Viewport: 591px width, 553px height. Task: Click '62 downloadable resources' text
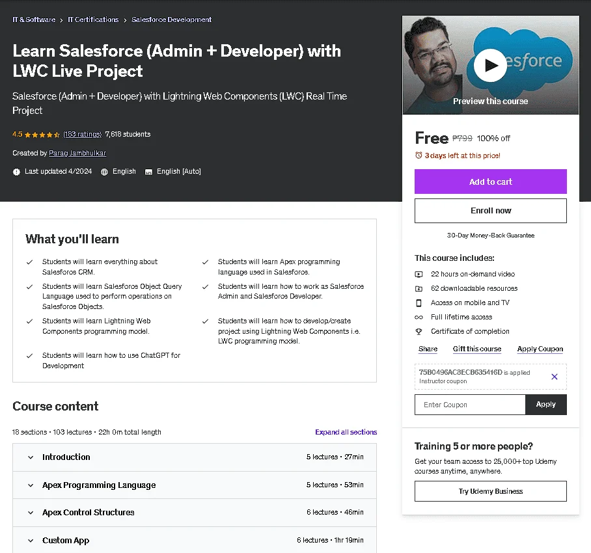click(474, 289)
